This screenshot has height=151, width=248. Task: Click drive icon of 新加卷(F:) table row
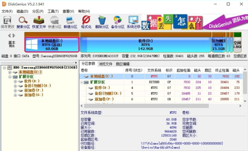point(91,99)
